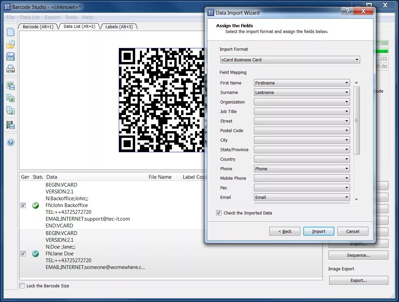Click the Import button in wizard

(319, 231)
